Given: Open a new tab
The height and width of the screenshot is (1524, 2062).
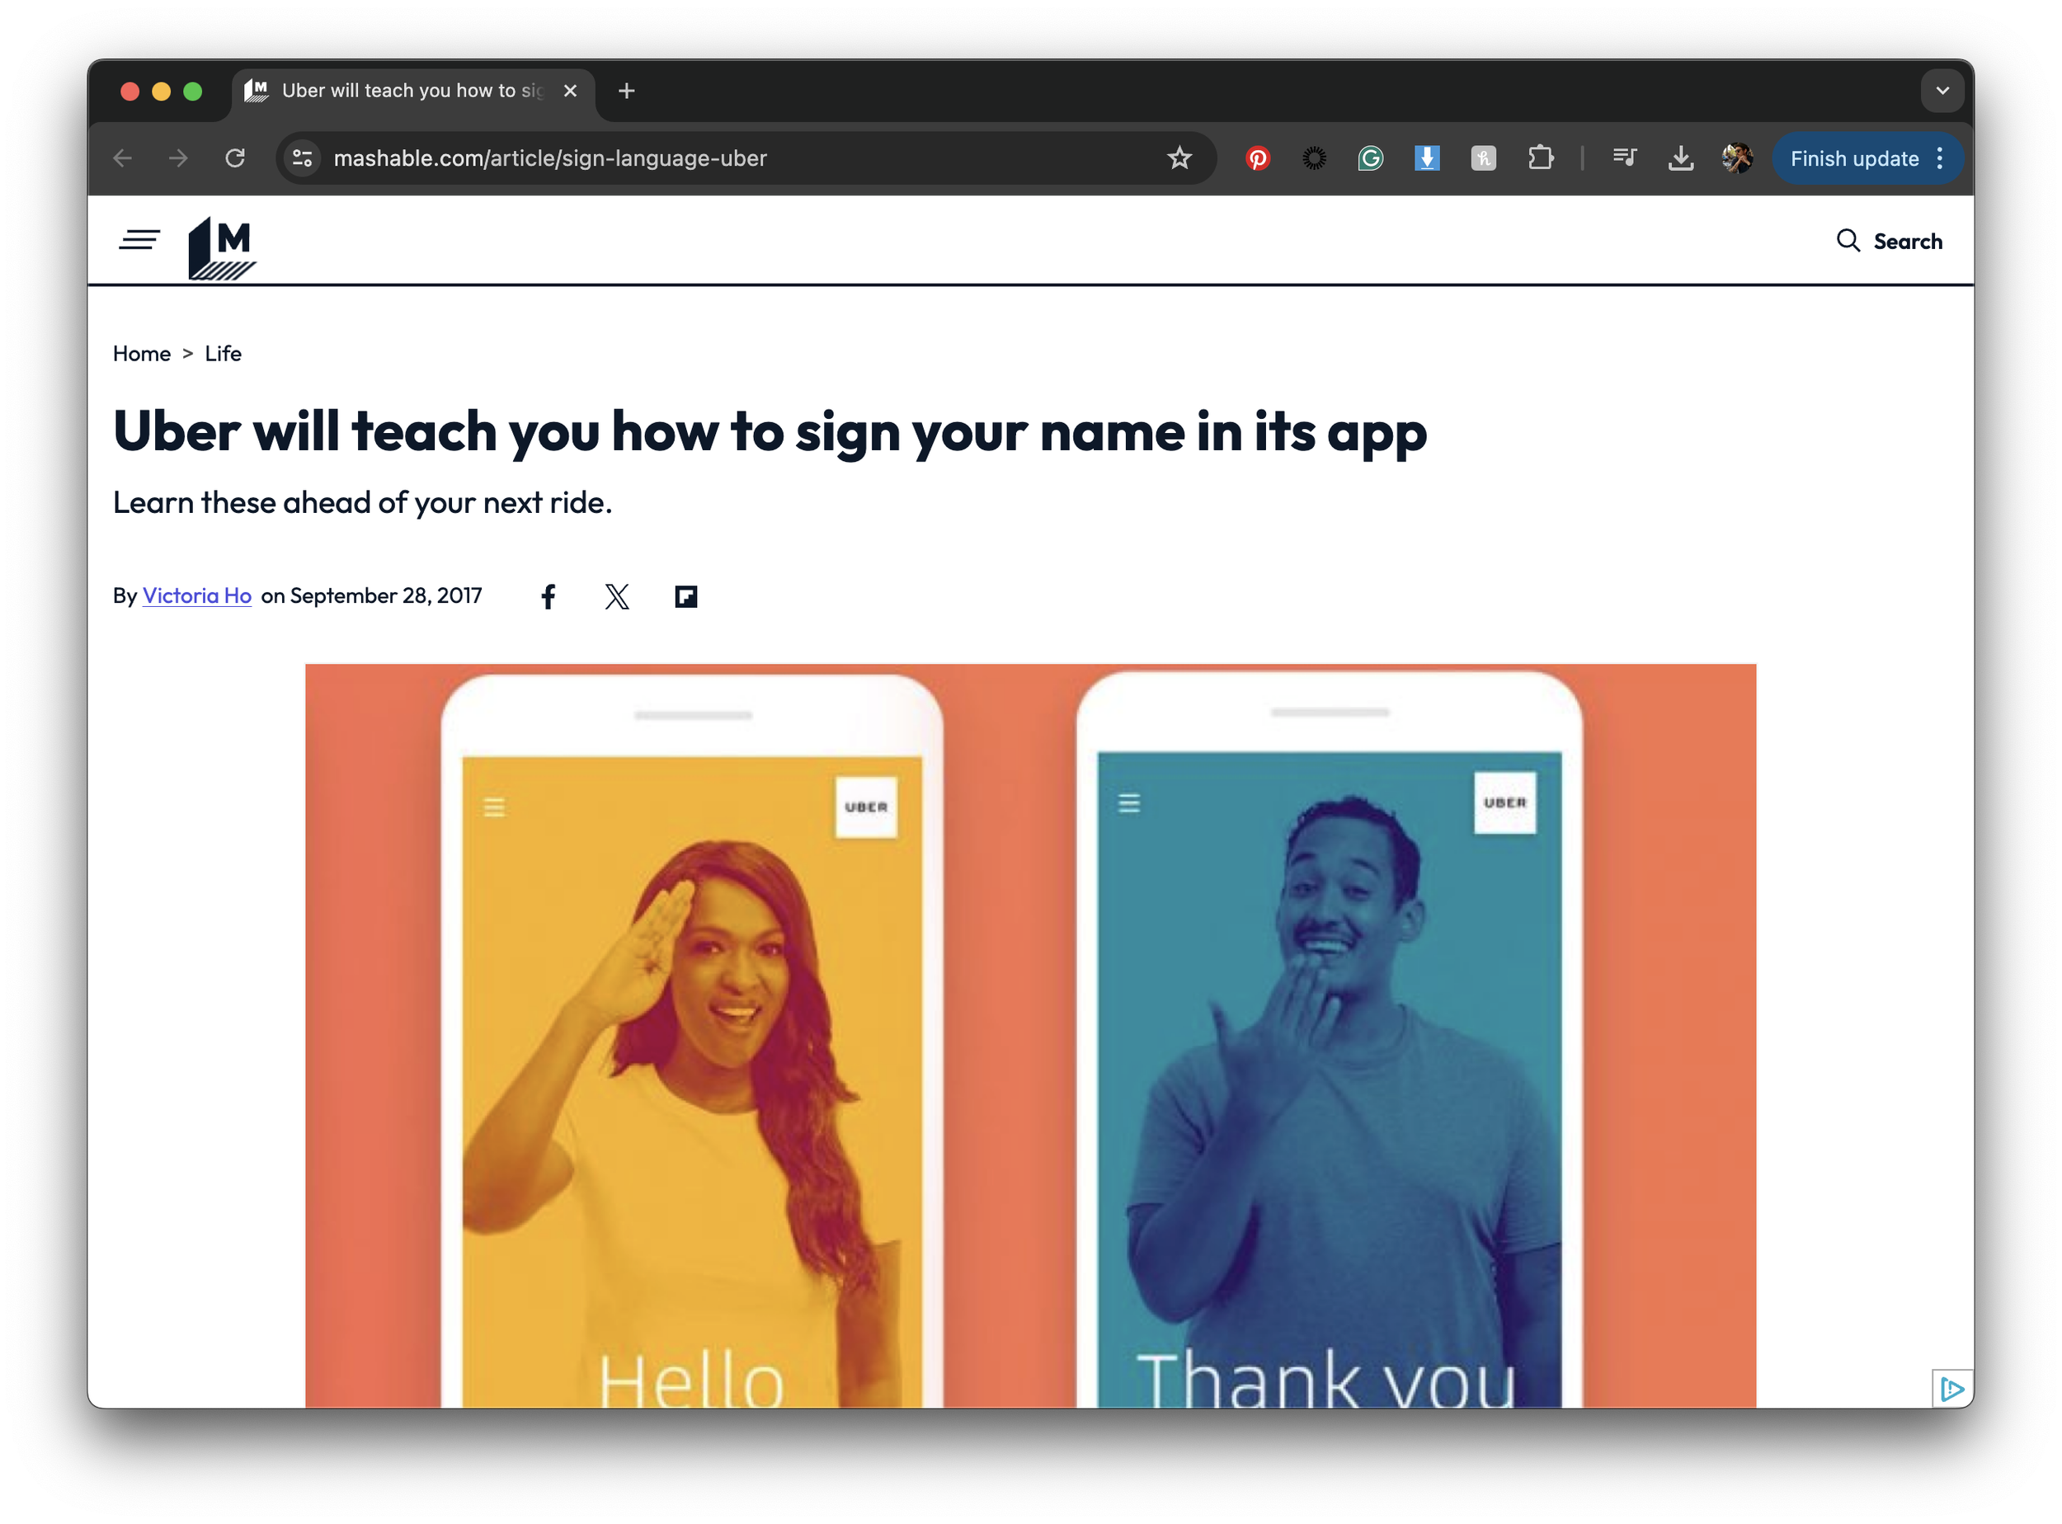Looking at the screenshot, I should tap(627, 92).
